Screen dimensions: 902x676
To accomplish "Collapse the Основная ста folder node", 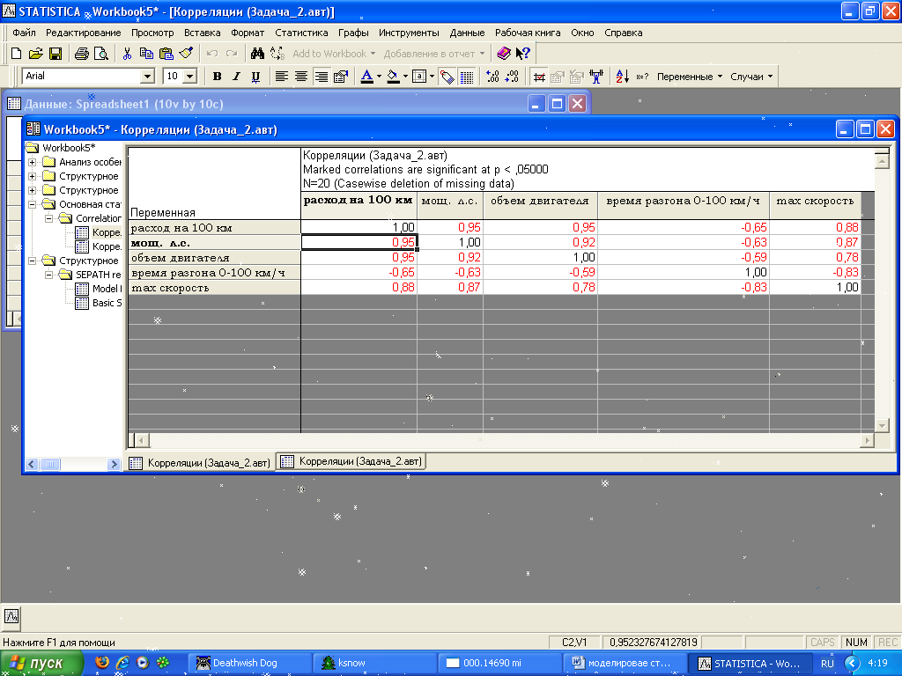I will [33, 204].
